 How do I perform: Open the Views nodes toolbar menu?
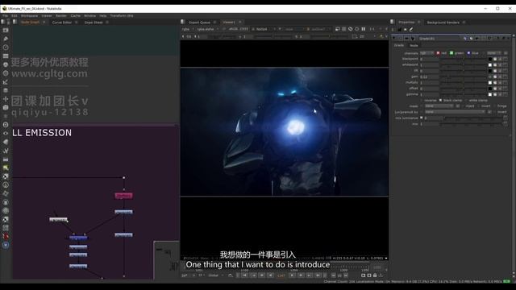coord(6,134)
